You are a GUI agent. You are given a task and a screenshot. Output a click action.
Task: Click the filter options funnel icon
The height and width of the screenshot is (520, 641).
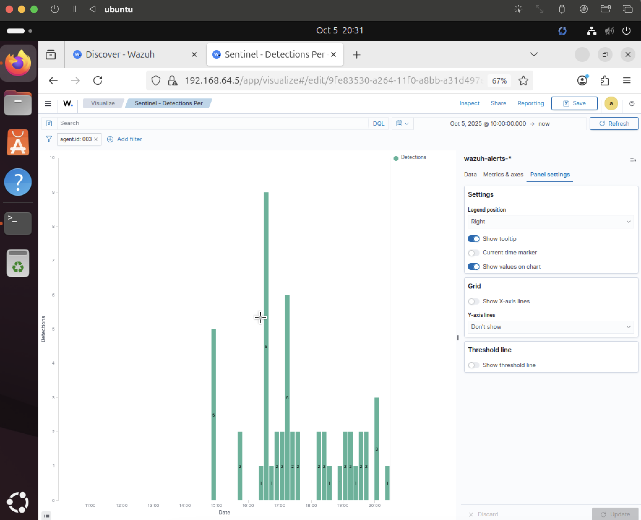coord(49,139)
